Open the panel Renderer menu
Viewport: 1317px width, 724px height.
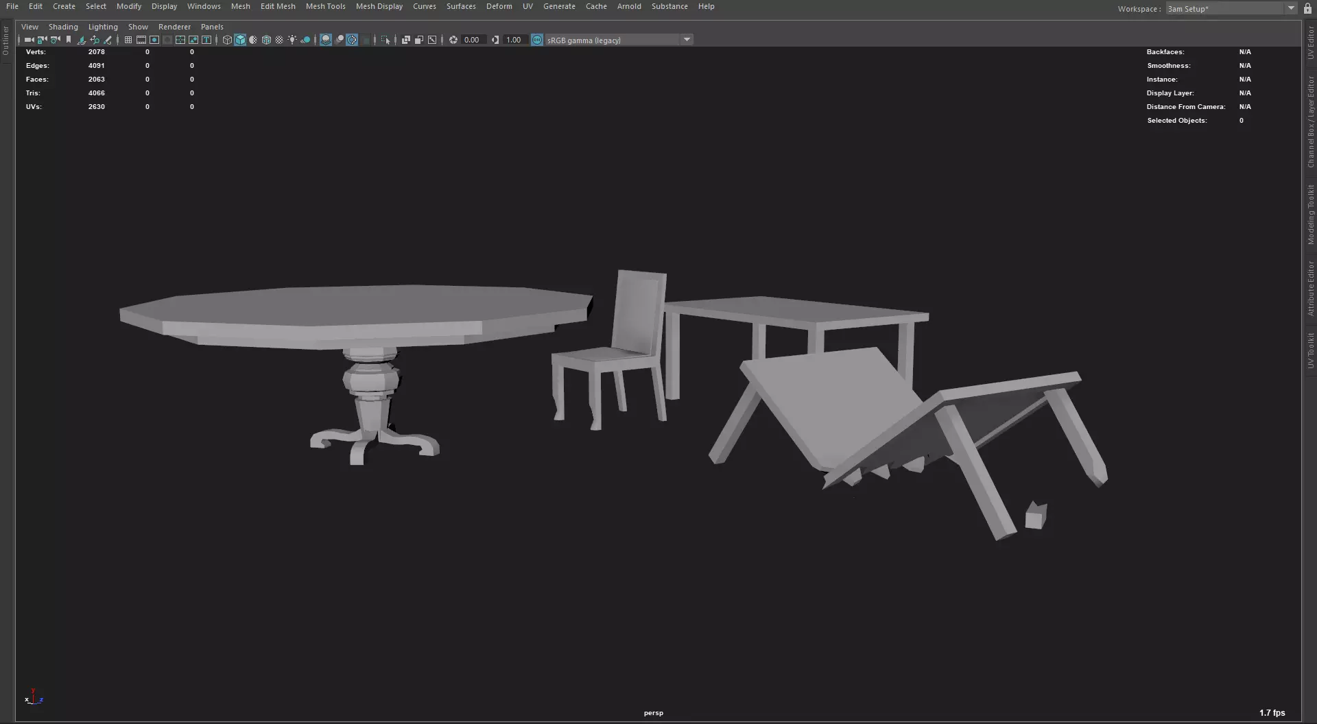pyautogui.click(x=174, y=27)
